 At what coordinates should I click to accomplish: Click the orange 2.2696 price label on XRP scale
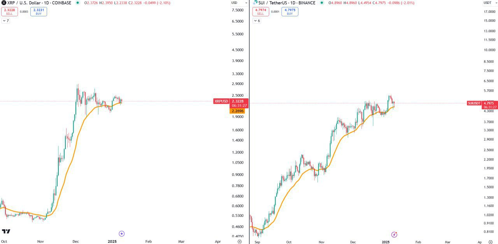pyautogui.click(x=237, y=111)
